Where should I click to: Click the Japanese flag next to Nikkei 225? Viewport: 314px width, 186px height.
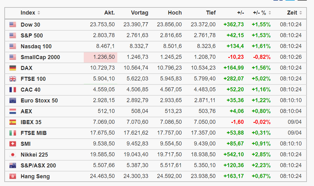click(x=13, y=155)
